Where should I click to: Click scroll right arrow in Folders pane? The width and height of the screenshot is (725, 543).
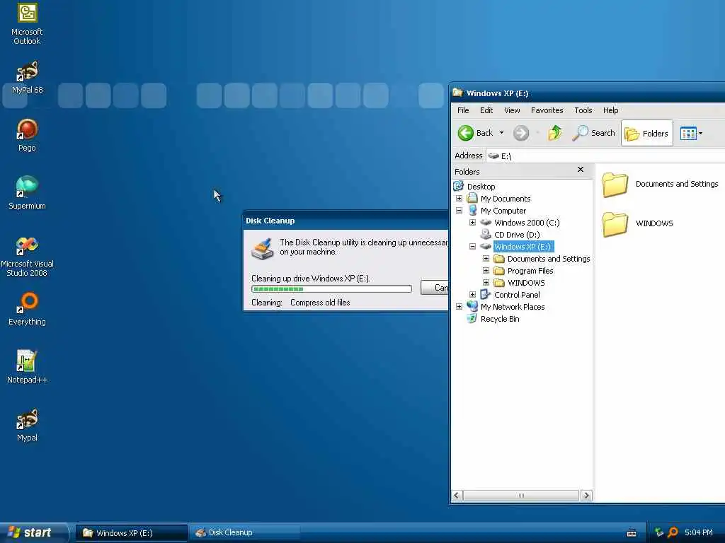pyautogui.click(x=586, y=496)
